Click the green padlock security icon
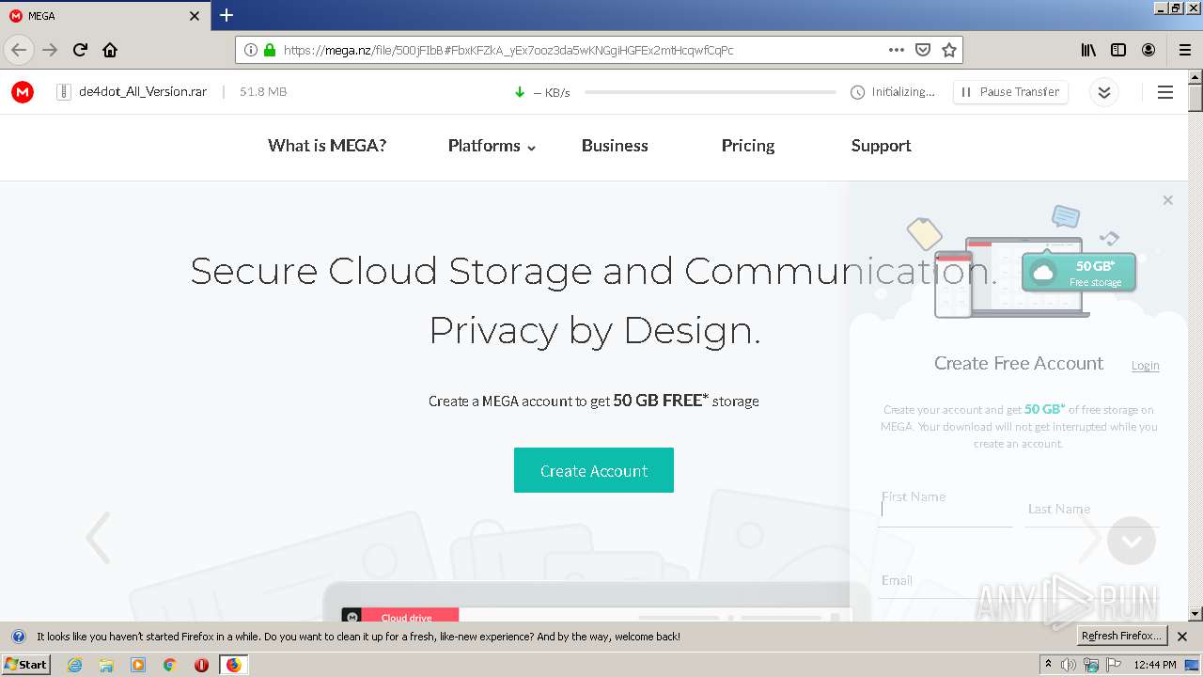Viewport: 1203px width, 677px height. coord(270,50)
